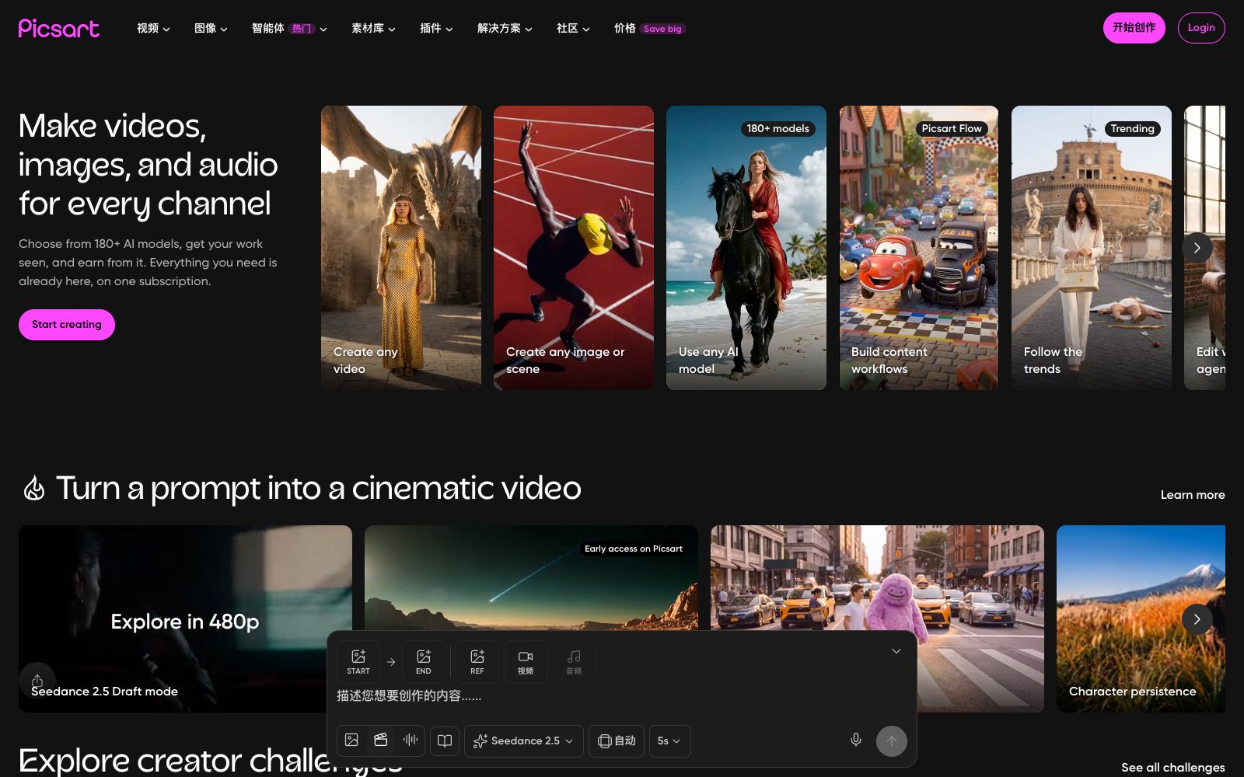Open the Create any image or scene card
1244x777 pixels.
574,248
